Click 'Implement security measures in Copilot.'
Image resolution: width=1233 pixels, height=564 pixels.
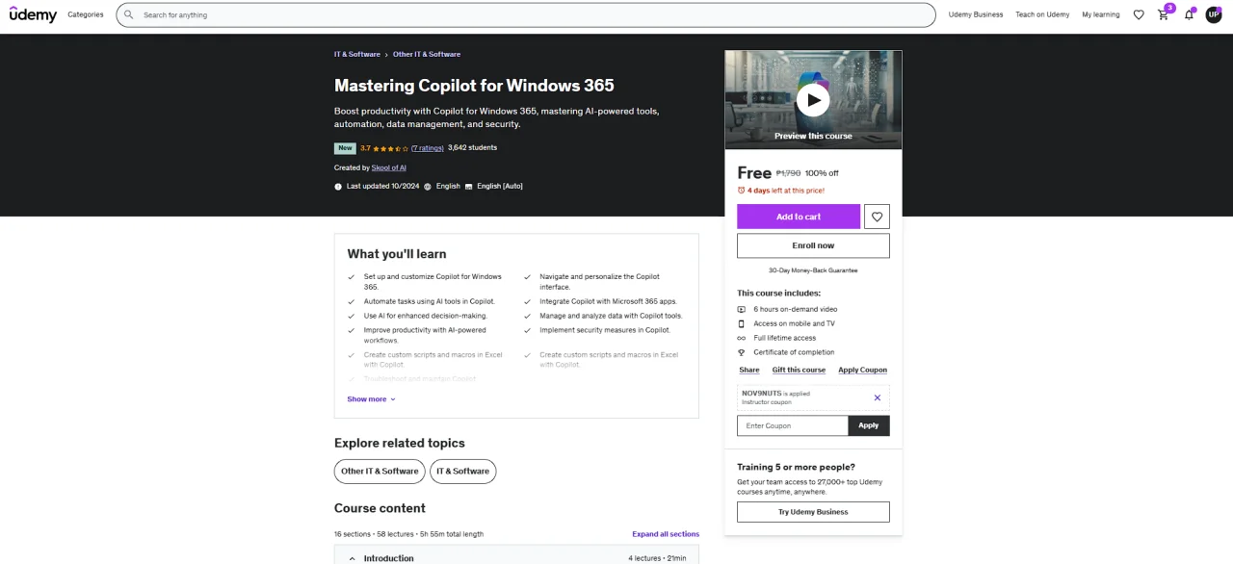(605, 330)
